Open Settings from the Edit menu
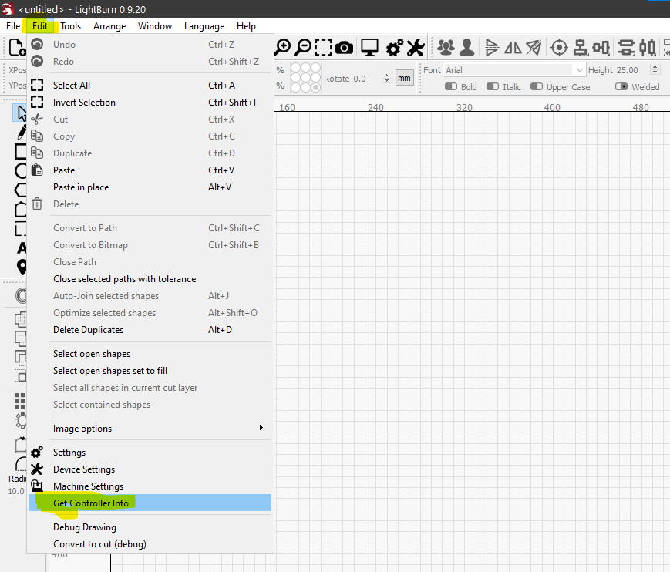Viewport: 670px width, 572px height. (x=150, y=452)
